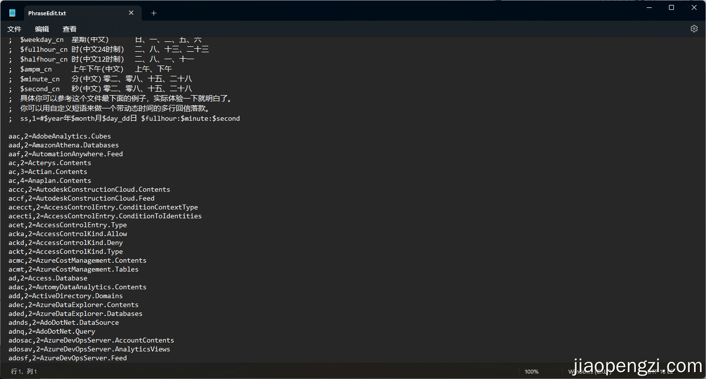Click line aded,2=AzureDataExplorer.Databases
706x379 pixels.
[x=76, y=313]
